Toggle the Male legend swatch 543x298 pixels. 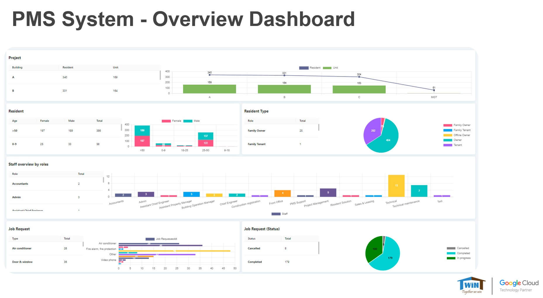pyautogui.click(x=188, y=121)
